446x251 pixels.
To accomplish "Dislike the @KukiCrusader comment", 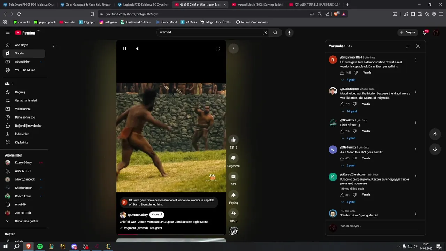I will click(x=355, y=104).
